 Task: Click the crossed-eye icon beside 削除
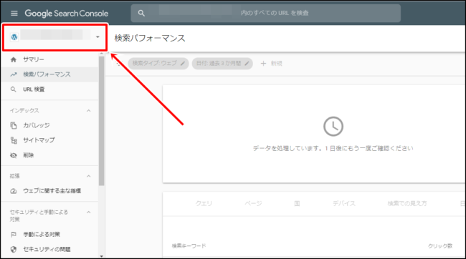14,155
